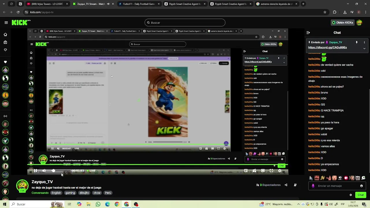Select the English tag

coord(56,193)
